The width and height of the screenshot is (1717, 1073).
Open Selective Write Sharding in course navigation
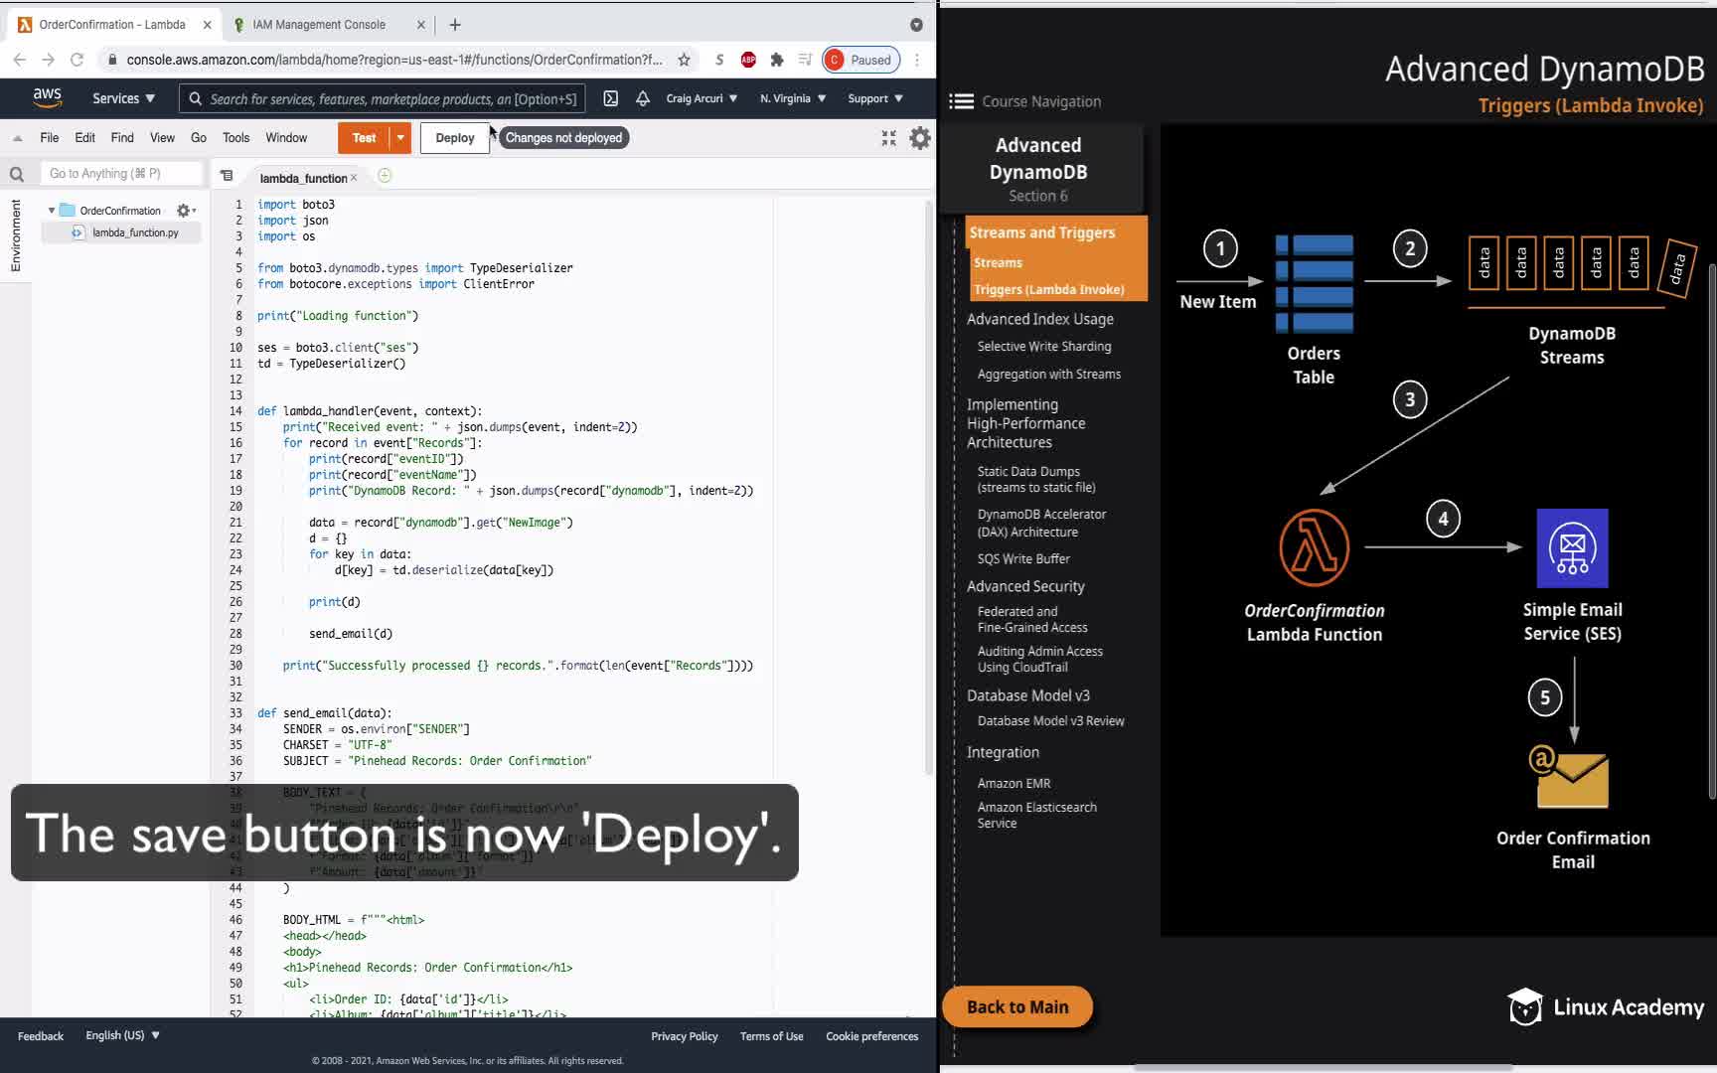pos(1044,346)
